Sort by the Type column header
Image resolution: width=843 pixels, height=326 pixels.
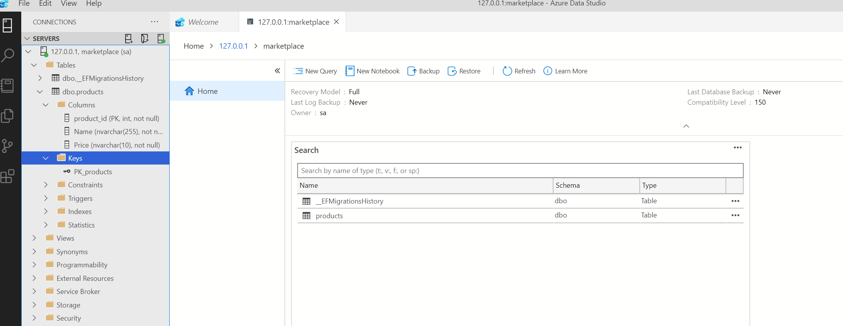[683, 185]
